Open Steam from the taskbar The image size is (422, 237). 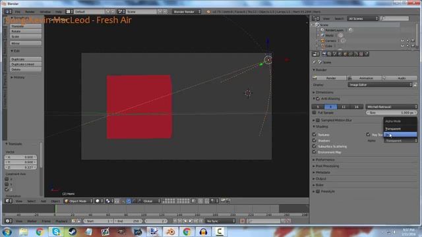coord(73,231)
